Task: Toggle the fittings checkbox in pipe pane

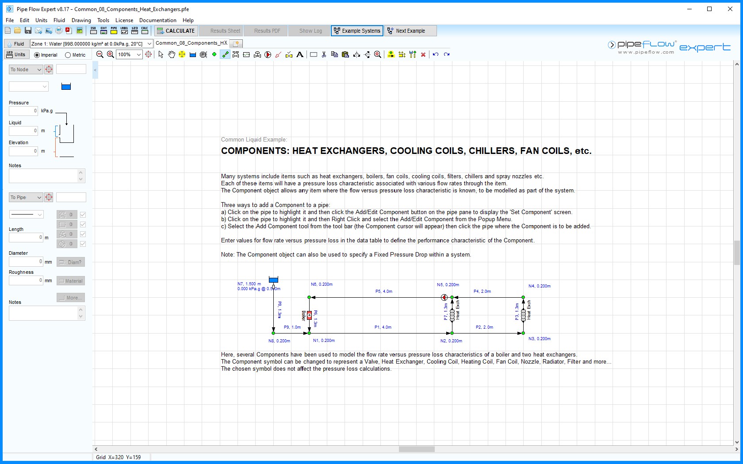Action: tap(83, 215)
